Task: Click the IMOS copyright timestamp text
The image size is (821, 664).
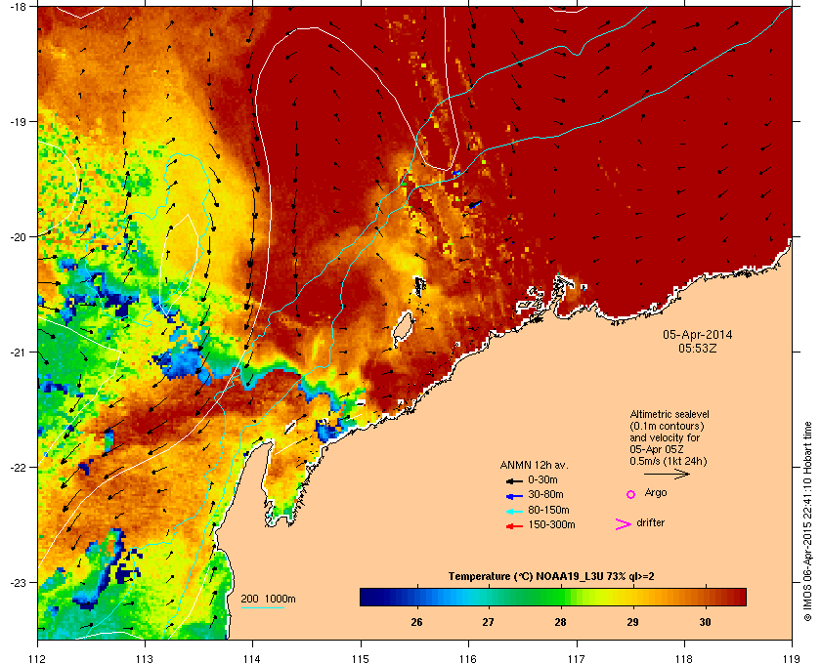Action: pyautogui.click(x=807, y=522)
